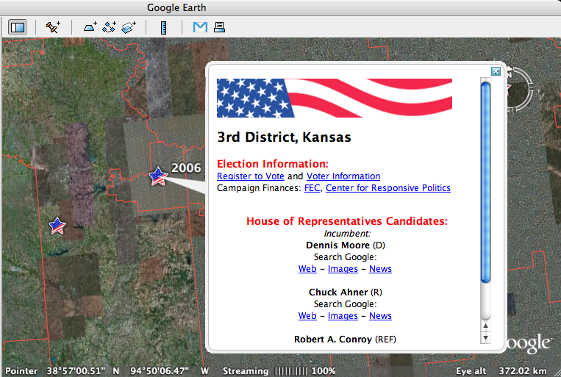Click the 'Robert A. Conroy (REF)' name
Viewport: 561px width, 377px height.
(x=345, y=339)
